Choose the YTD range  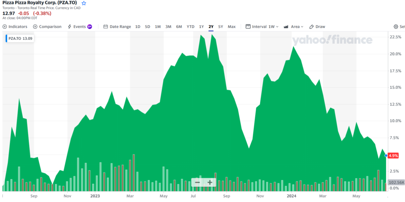click(x=191, y=26)
